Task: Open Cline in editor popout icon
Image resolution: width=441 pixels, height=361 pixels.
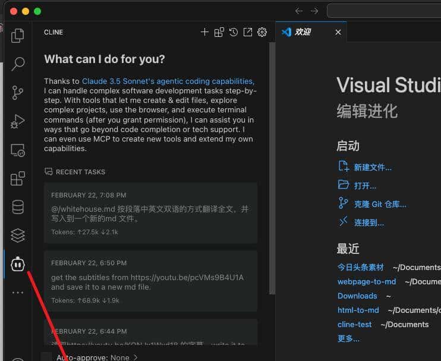Action: click(248, 32)
